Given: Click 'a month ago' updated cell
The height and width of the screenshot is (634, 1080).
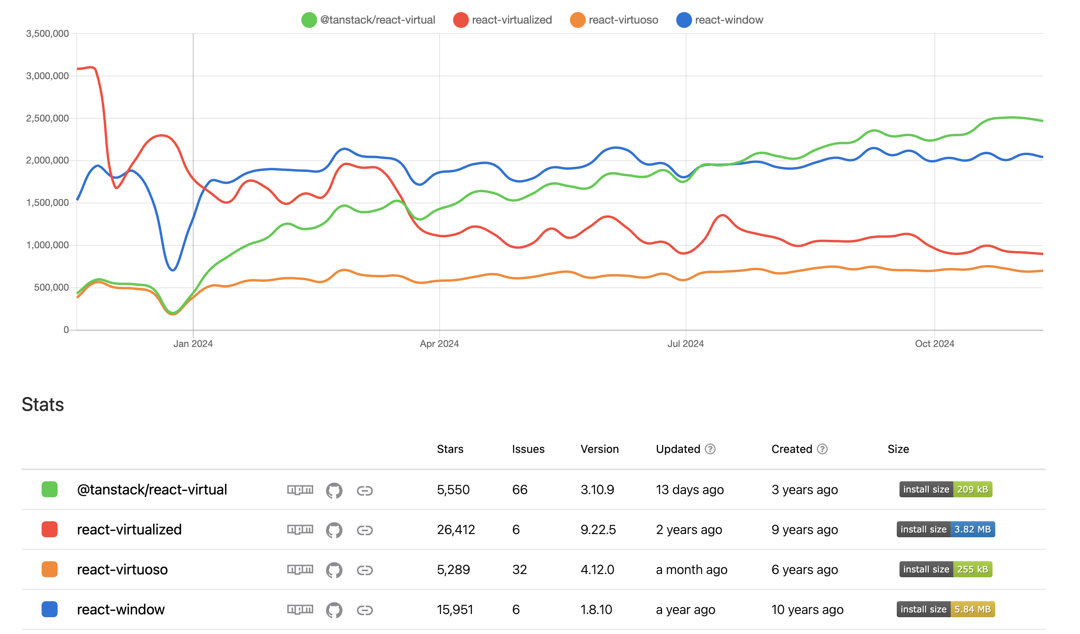Looking at the screenshot, I should (x=691, y=569).
